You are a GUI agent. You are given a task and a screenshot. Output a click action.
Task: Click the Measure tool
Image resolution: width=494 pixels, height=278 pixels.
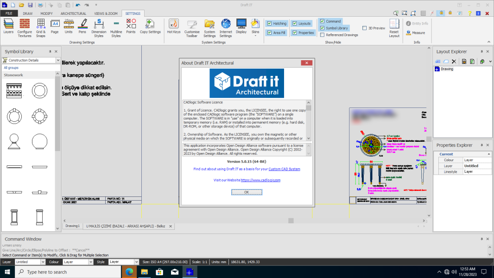click(416, 33)
